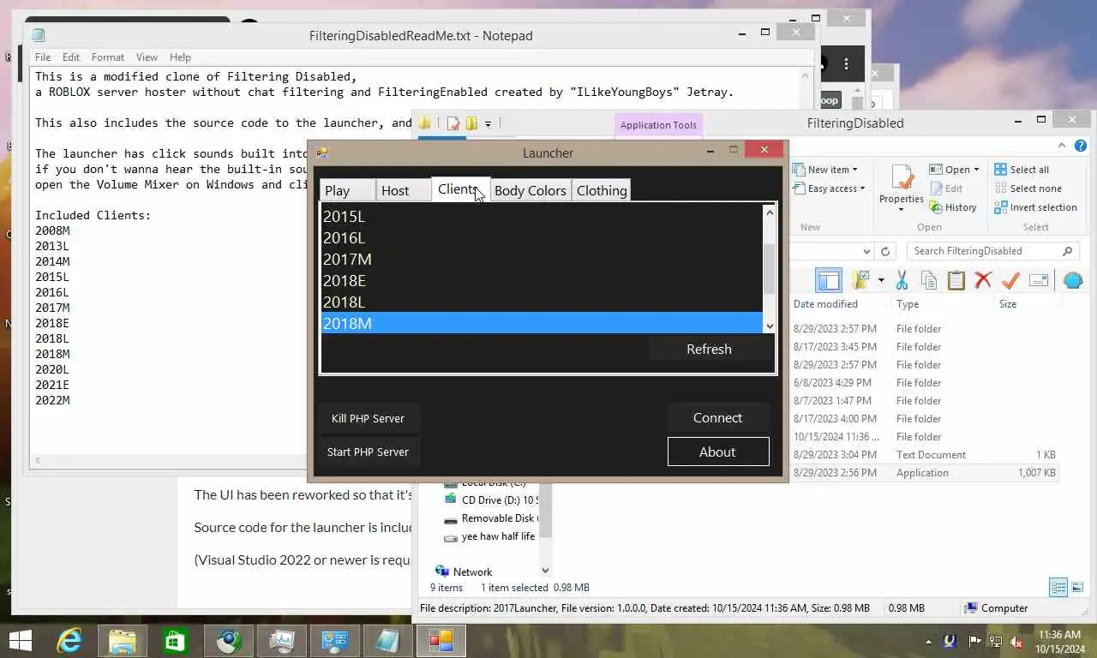Screen dimensions: 1097x658
Task: Expand the address bar history dropdown
Action: click(866, 251)
